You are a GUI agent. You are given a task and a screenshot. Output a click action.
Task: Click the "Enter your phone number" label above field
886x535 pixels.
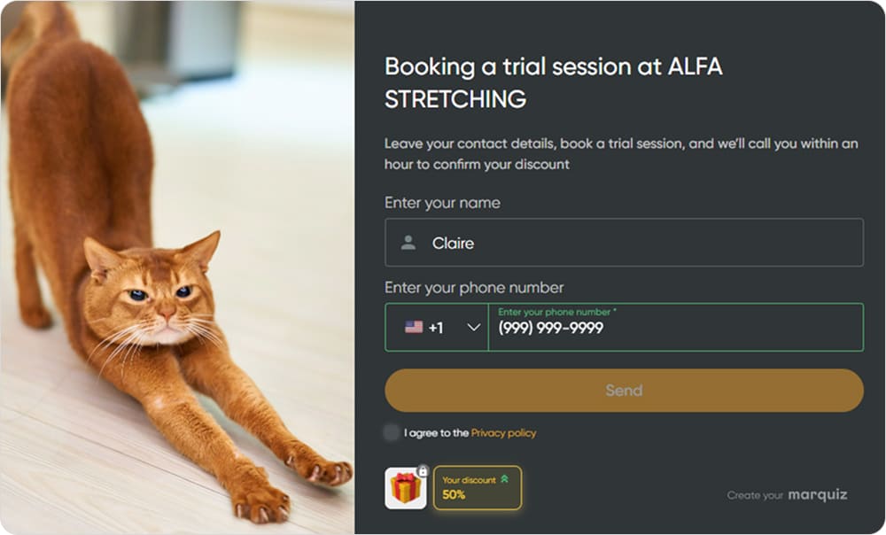tap(474, 288)
